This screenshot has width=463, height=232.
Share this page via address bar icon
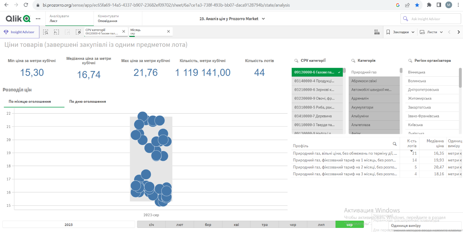407,5
